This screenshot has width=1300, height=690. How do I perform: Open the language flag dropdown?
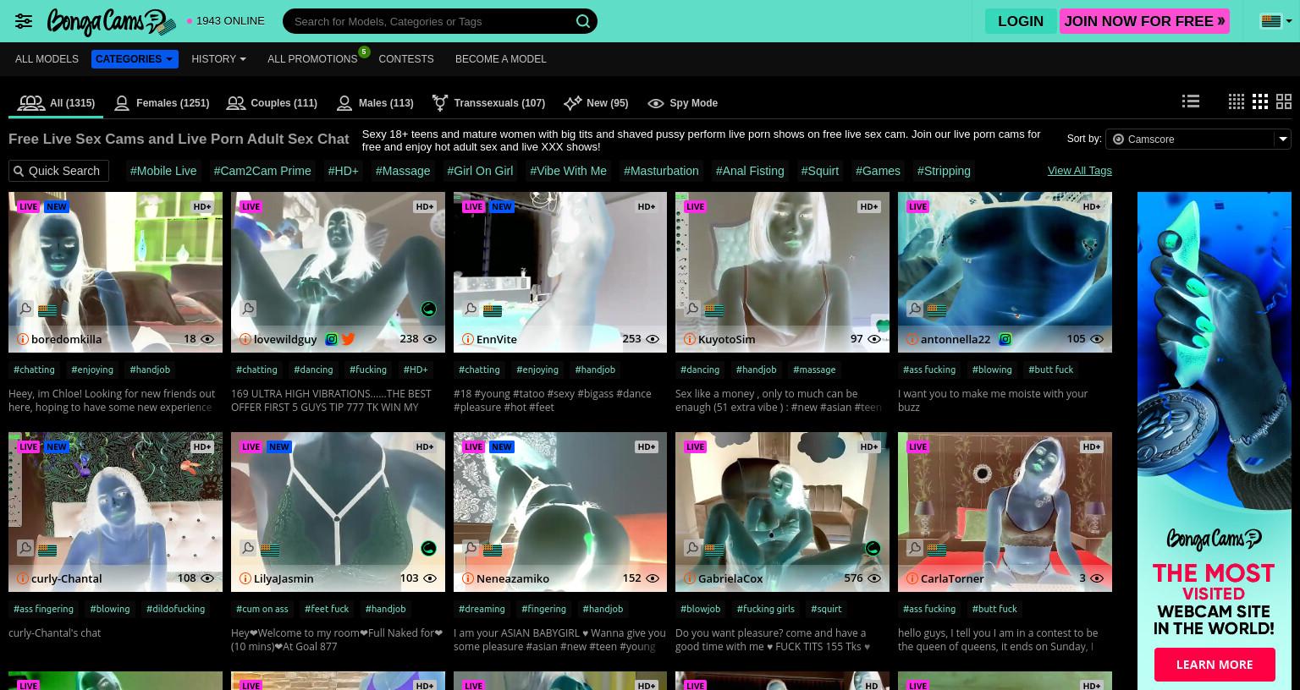[x=1276, y=21]
